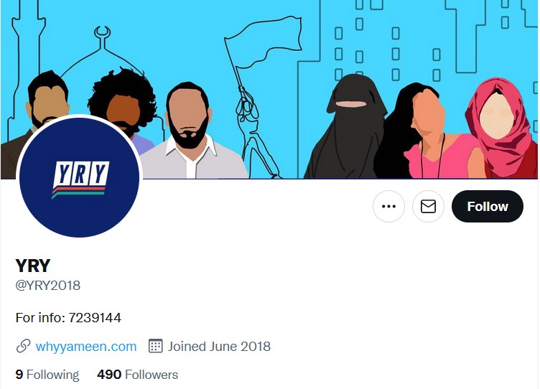Open the whyyameen.com website link
This screenshot has width=540, height=389.
pos(86,347)
